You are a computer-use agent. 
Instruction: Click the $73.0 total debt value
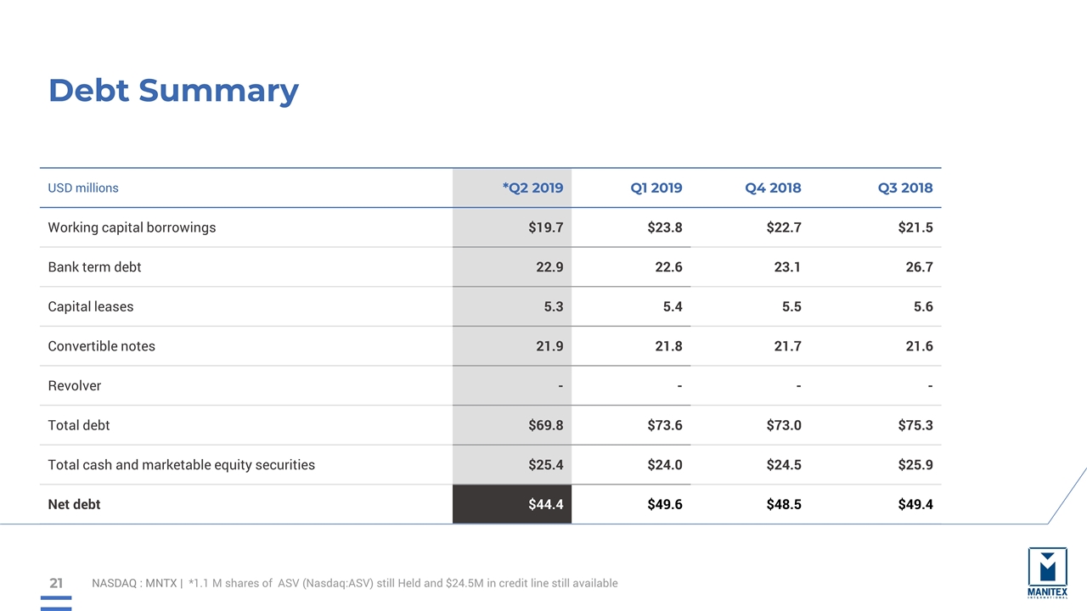pyautogui.click(x=783, y=425)
